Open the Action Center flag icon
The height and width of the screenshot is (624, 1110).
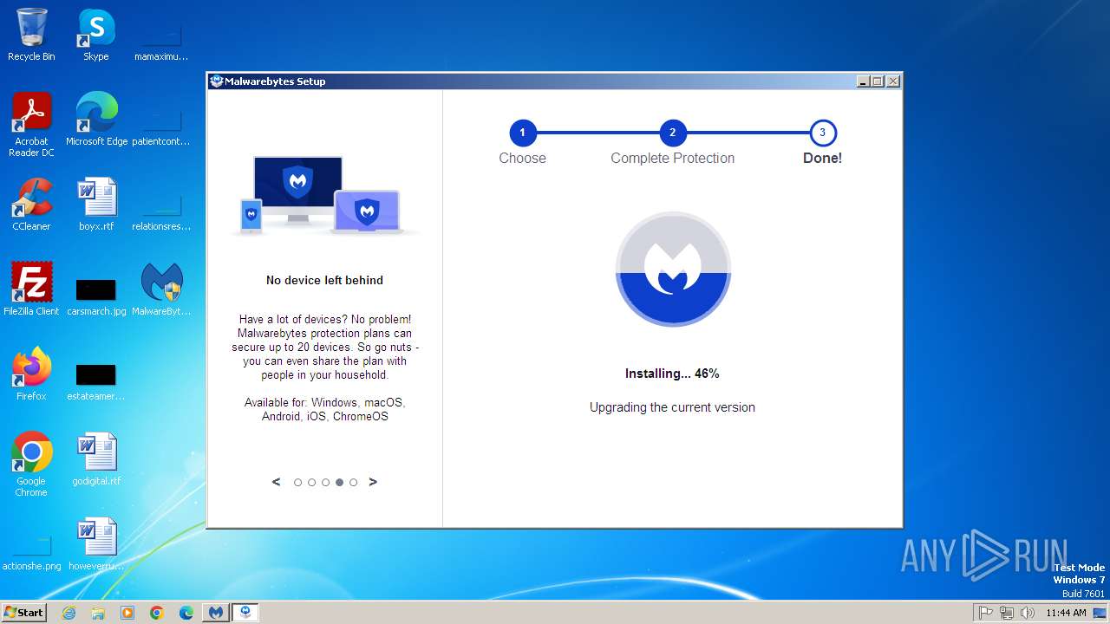[x=985, y=613]
